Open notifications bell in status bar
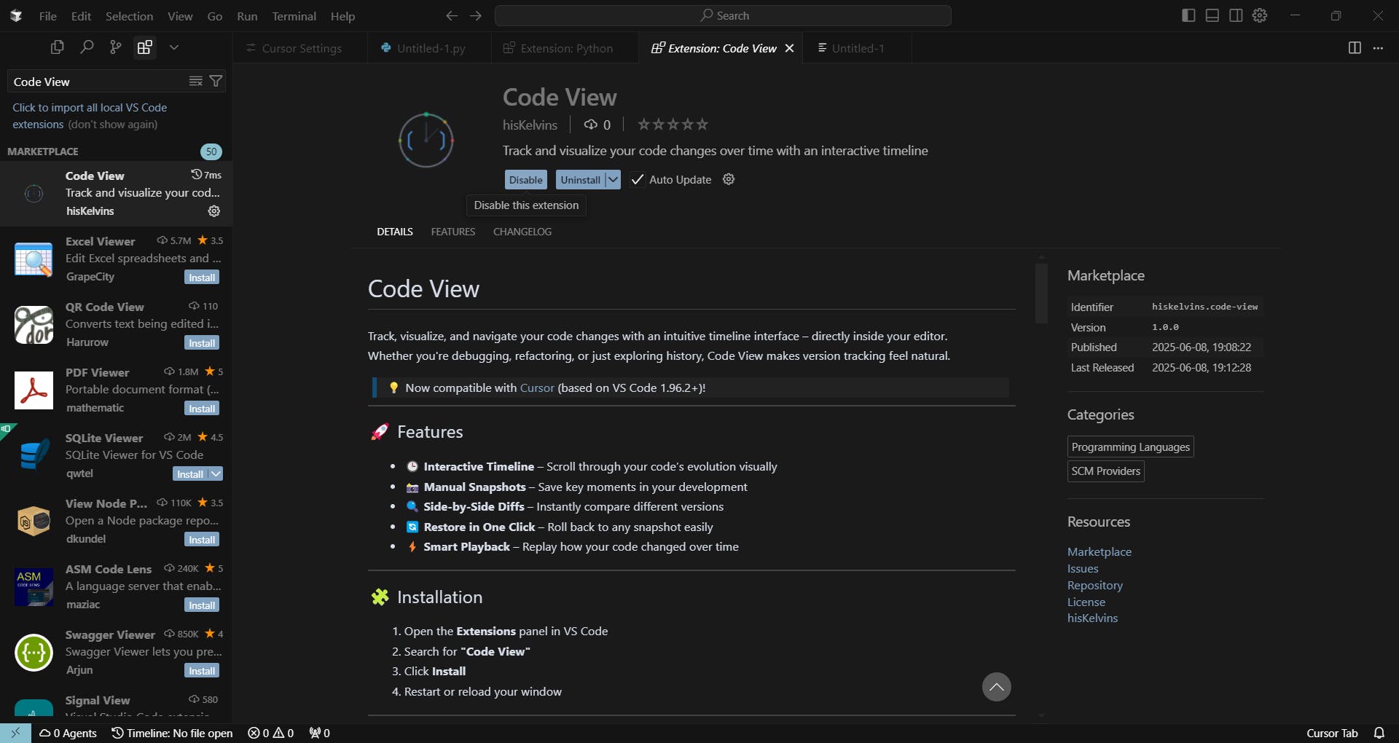This screenshot has width=1399, height=743. 1379,733
